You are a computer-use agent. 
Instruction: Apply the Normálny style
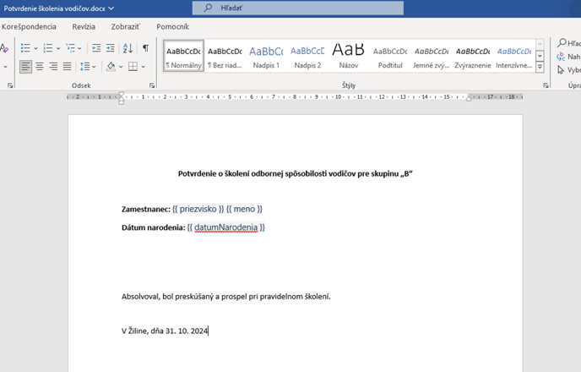click(x=183, y=56)
